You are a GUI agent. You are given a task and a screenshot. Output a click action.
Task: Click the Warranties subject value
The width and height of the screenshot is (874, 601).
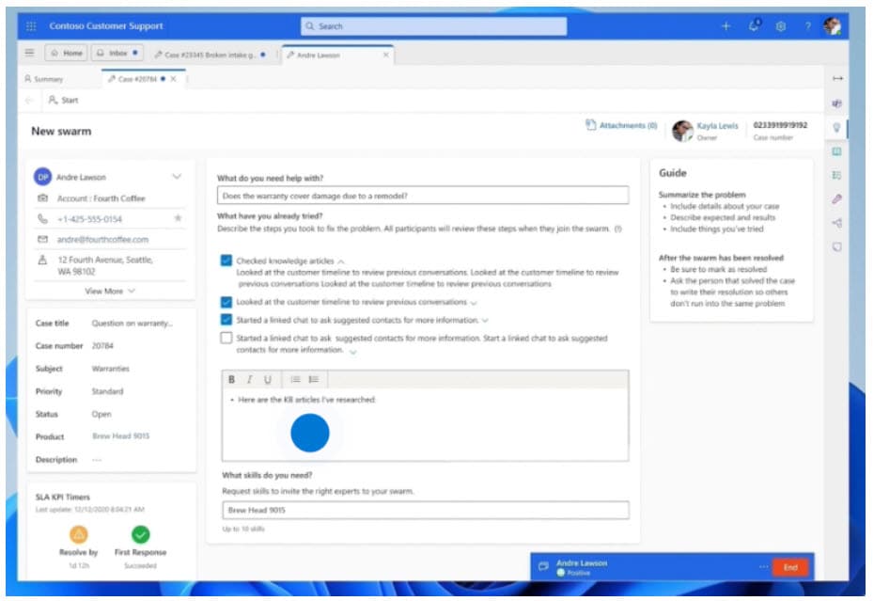pos(110,369)
